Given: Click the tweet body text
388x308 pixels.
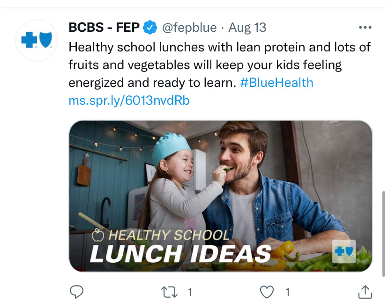Looking at the screenshot, I should coord(219,64).
